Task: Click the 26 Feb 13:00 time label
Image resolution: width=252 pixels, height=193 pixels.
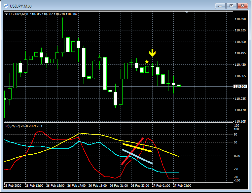Action: click(x=34, y=186)
